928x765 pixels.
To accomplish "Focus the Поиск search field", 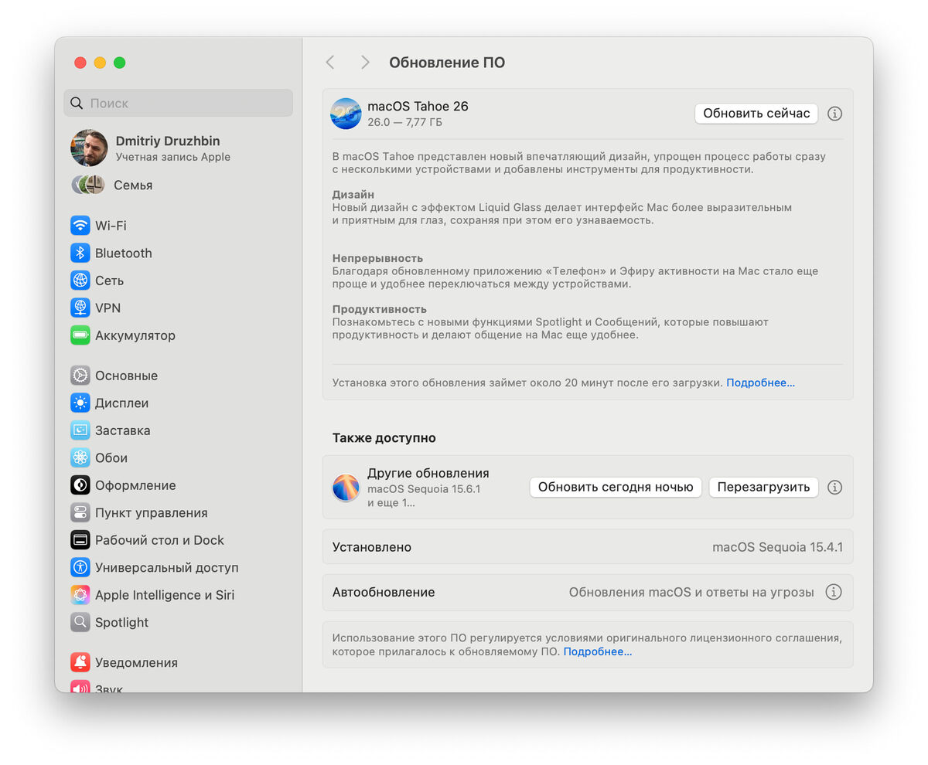I will [179, 103].
